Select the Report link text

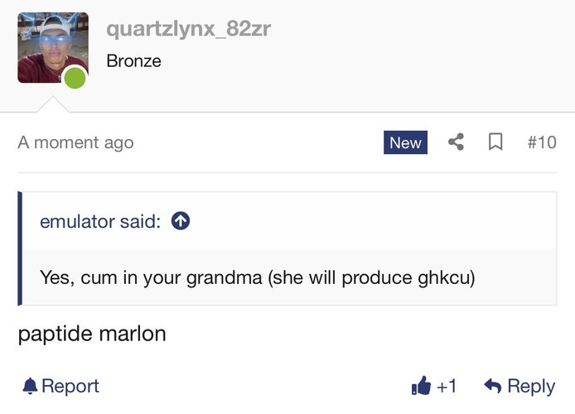point(70,386)
